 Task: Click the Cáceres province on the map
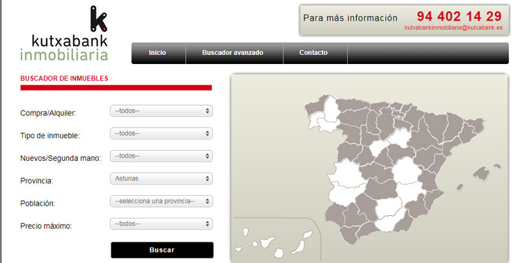[x=345, y=171]
